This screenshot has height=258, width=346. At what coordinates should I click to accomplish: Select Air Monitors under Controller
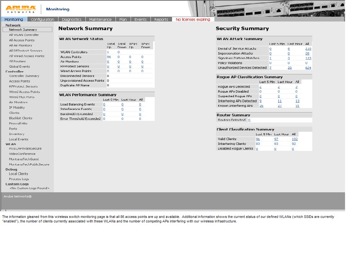tap(18, 102)
